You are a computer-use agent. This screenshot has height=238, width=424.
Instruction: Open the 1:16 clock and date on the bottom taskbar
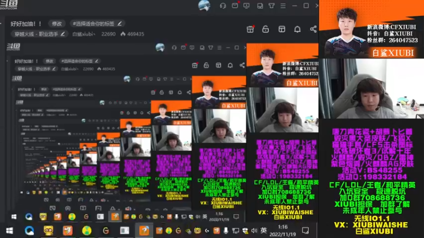pyautogui.click(x=282, y=231)
